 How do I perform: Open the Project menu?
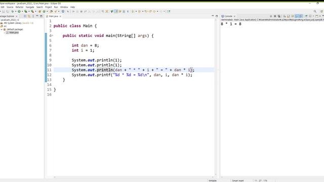pyautogui.click(x=49, y=7)
